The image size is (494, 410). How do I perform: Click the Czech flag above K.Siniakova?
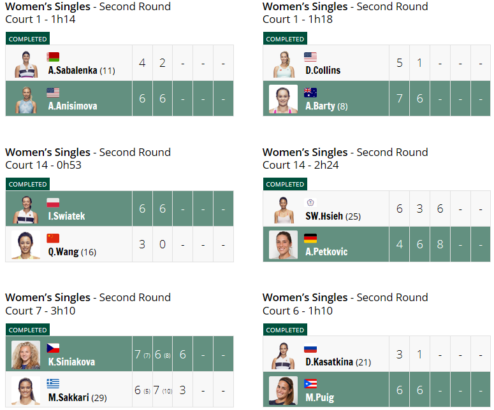click(x=53, y=348)
